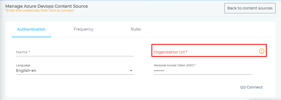
Task: Focus the Personal Access Token field
Action: [x=203, y=71]
